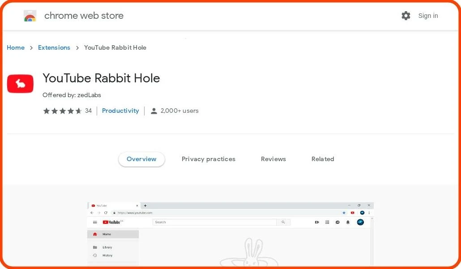This screenshot has height=269, width=461.
Task: Click the hamburger menu in YouTube preview
Action: (95, 222)
